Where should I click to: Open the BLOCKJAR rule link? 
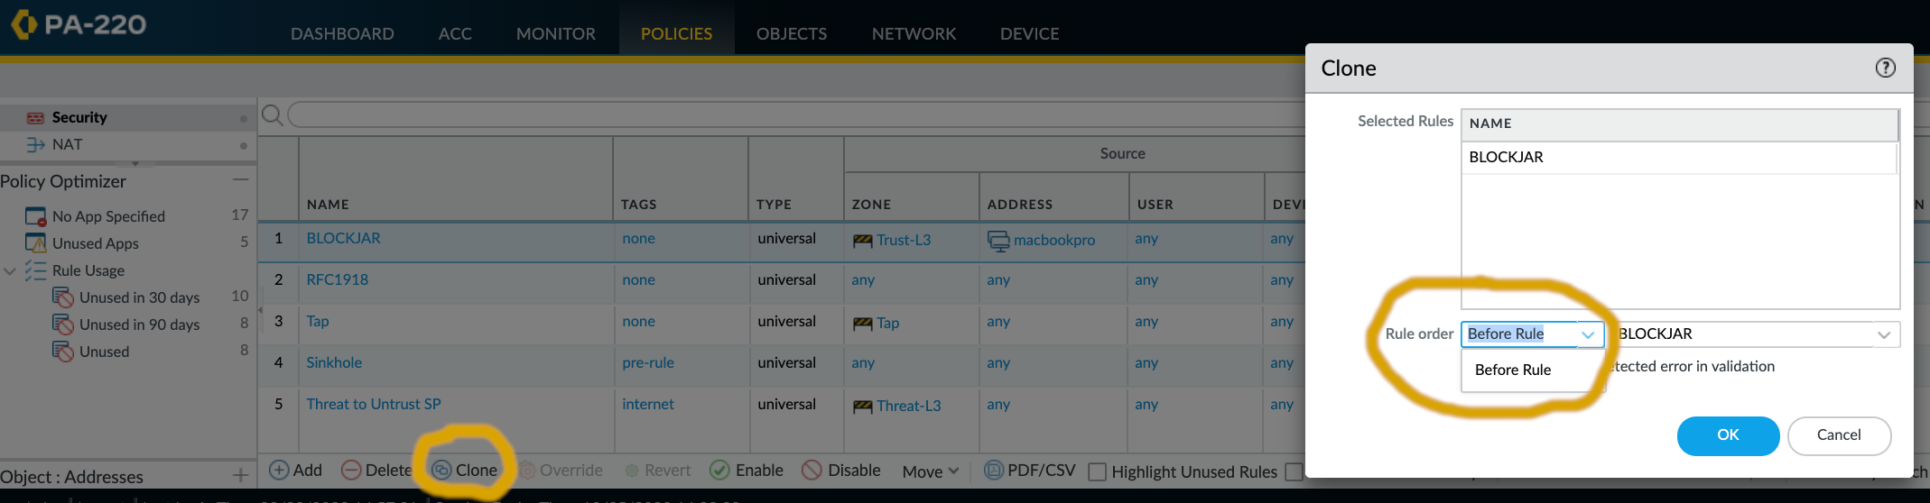pos(343,238)
